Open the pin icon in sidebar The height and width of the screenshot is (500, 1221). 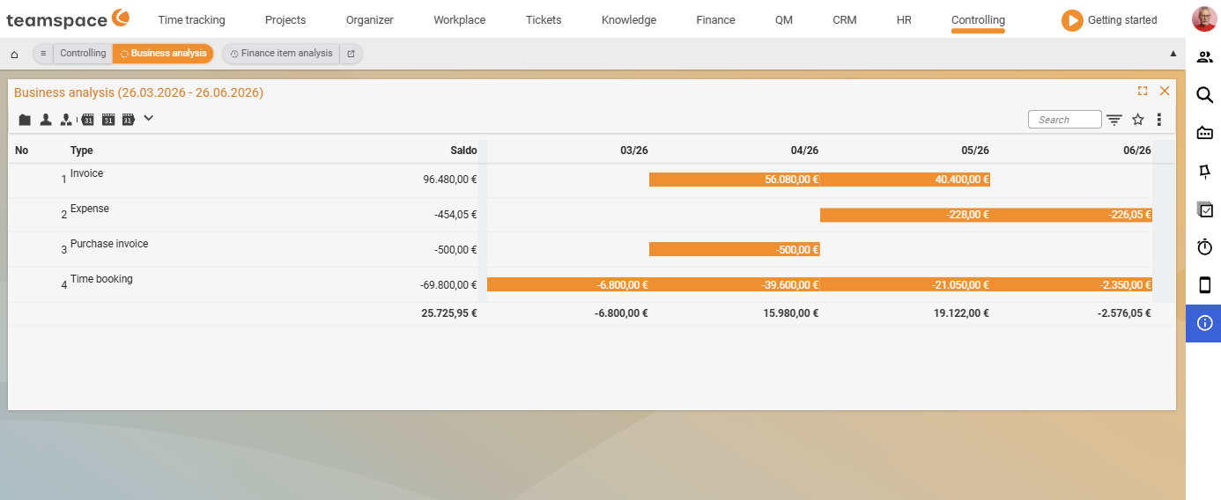pyautogui.click(x=1205, y=172)
